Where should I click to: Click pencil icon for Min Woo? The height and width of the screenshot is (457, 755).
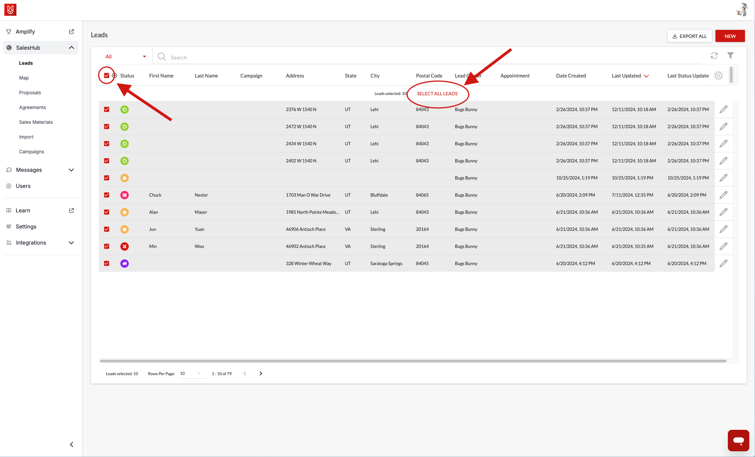click(723, 246)
